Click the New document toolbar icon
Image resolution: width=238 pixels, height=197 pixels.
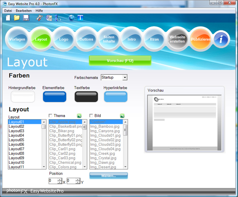pos(8,18)
